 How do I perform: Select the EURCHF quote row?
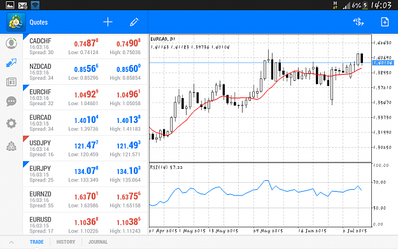pyautogui.click(x=85, y=97)
